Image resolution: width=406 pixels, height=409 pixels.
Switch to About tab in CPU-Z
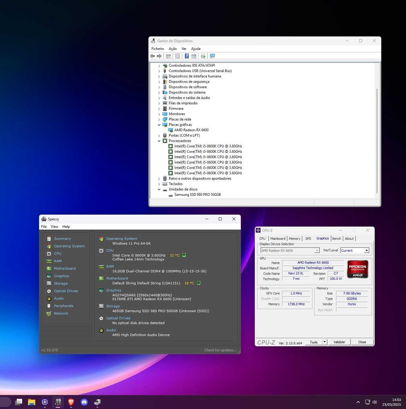tap(349, 239)
